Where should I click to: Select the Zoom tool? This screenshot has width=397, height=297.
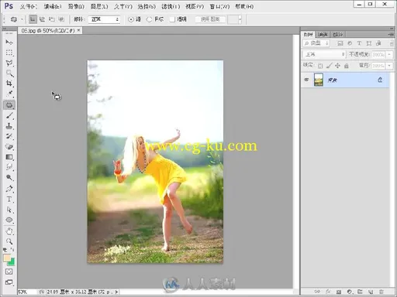(9, 241)
